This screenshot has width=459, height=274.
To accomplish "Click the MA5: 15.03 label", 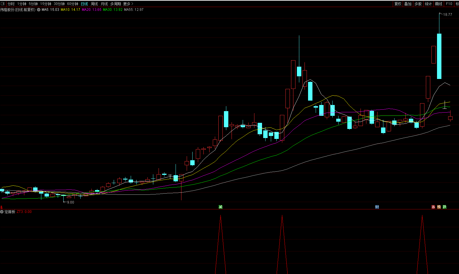I will coord(50,10).
